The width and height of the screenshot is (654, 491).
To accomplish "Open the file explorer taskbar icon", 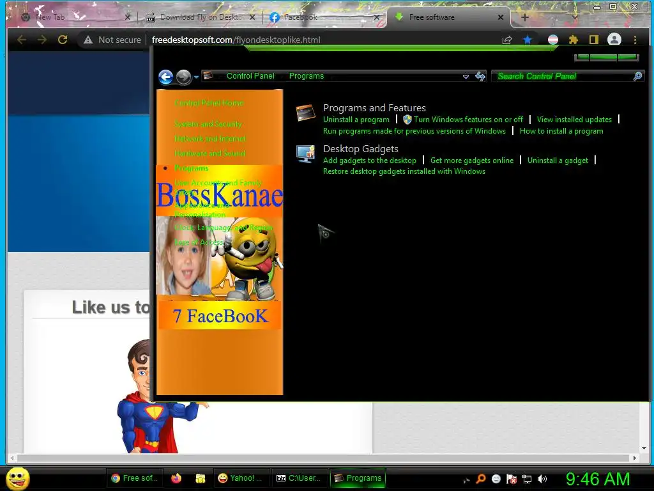I will 200,478.
